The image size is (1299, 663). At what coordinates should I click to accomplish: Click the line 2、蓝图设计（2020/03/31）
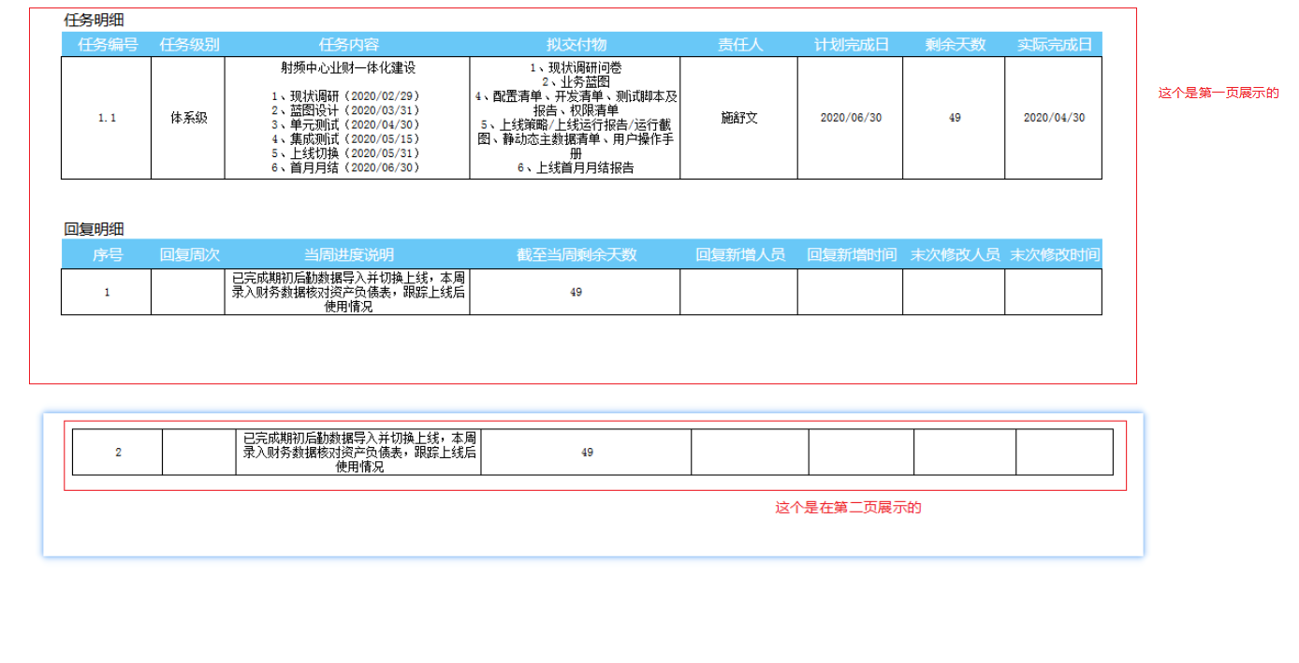tap(345, 110)
